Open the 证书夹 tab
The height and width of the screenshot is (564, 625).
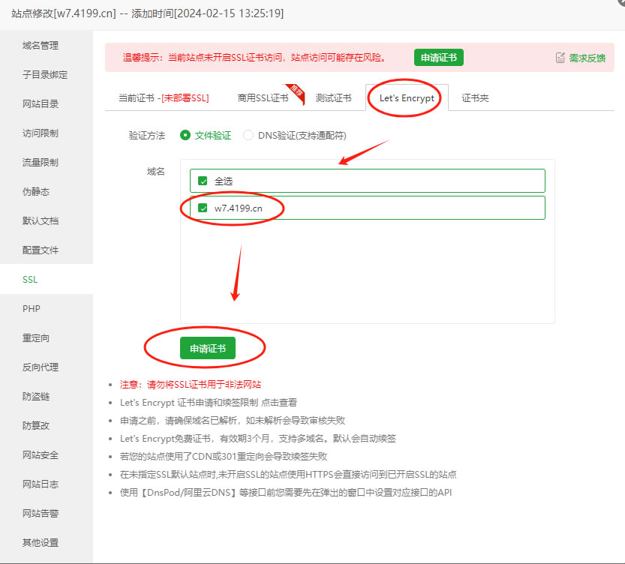pyautogui.click(x=474, y=97)
